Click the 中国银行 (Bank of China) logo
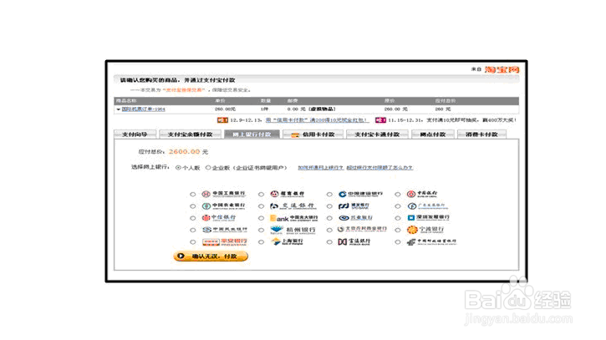 (422, 194)
